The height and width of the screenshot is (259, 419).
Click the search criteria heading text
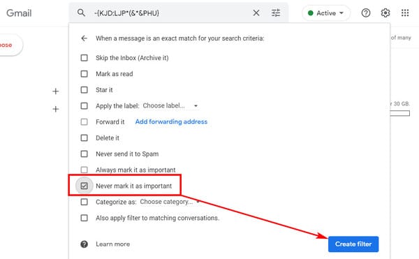tap(180, 38)
